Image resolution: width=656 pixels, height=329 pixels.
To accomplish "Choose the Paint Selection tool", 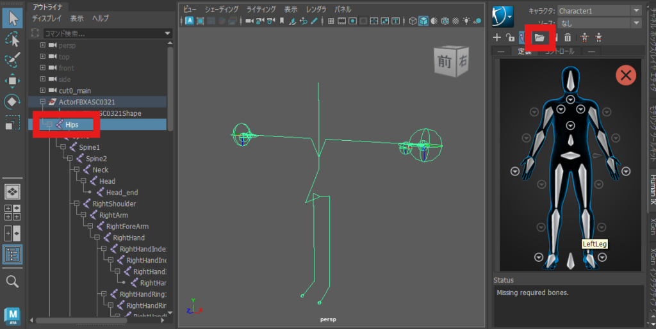I will (13, 60).
